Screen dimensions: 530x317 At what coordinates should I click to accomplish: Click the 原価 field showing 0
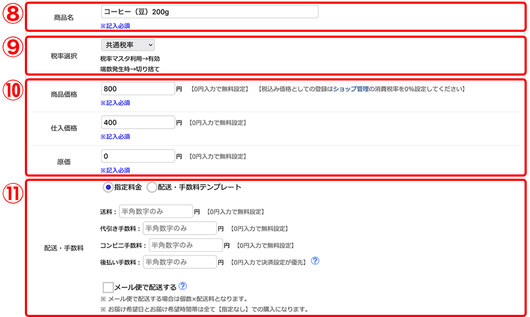coord(138,156)
